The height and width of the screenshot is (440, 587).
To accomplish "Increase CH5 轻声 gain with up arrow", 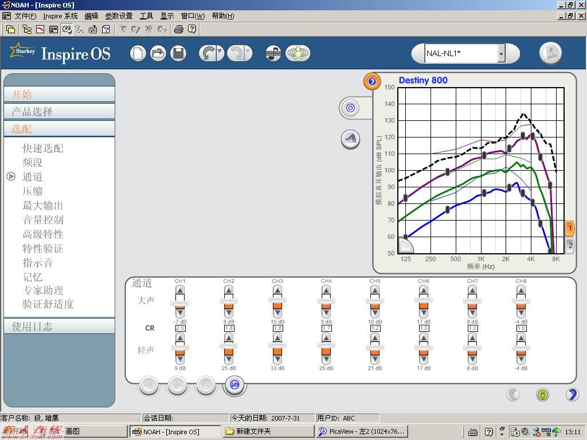I will [375, 338].
